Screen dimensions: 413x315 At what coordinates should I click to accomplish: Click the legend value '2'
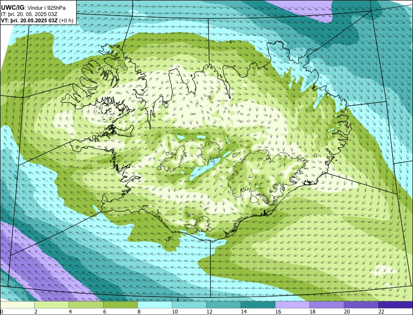click(35, 312)
